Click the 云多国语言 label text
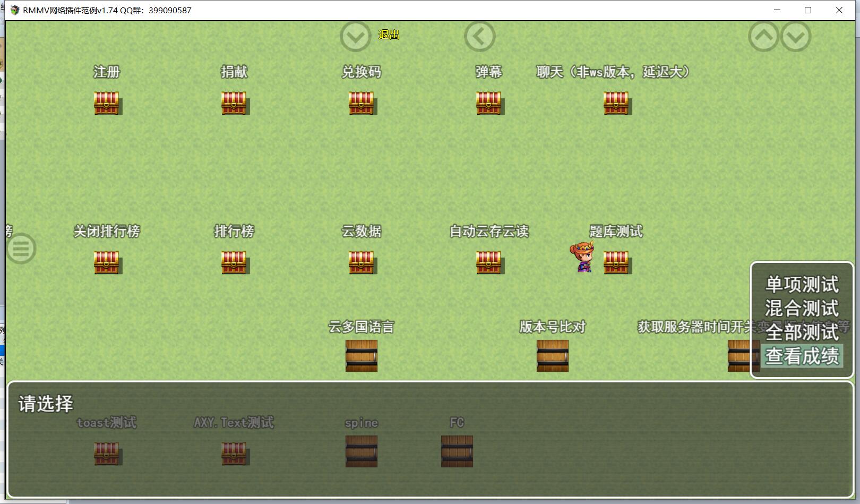This screenshot has width=860, height=504. tap(362, 327)
